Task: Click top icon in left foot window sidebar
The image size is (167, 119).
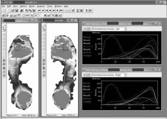Action: 4,26
